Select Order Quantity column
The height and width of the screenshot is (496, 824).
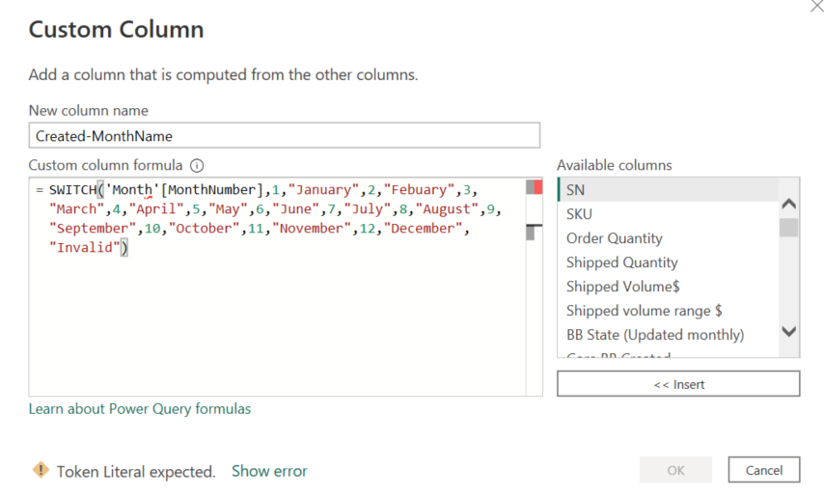pos(668,238)
